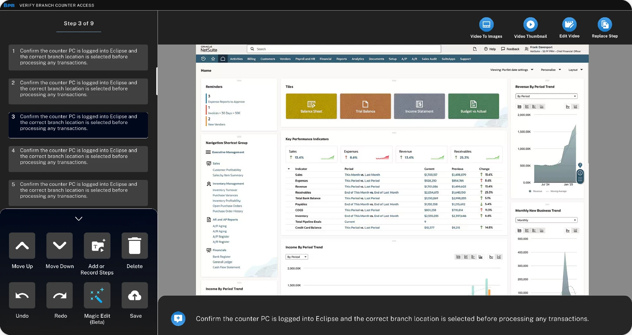Open the SuiteApps menu
This screenshot has width=632, height=335.
(x=448, y=59)
